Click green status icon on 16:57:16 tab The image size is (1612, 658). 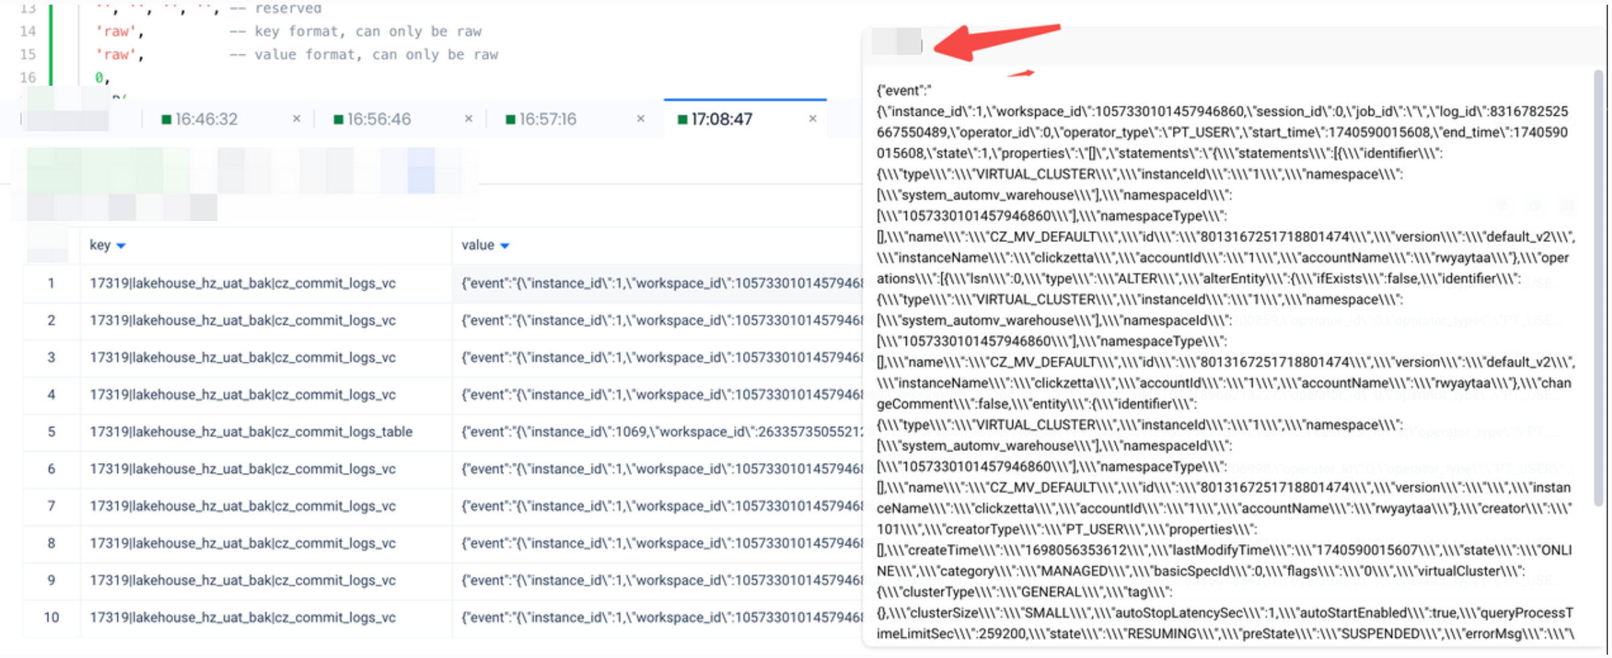pyautogui.click(x=510, y=119)
